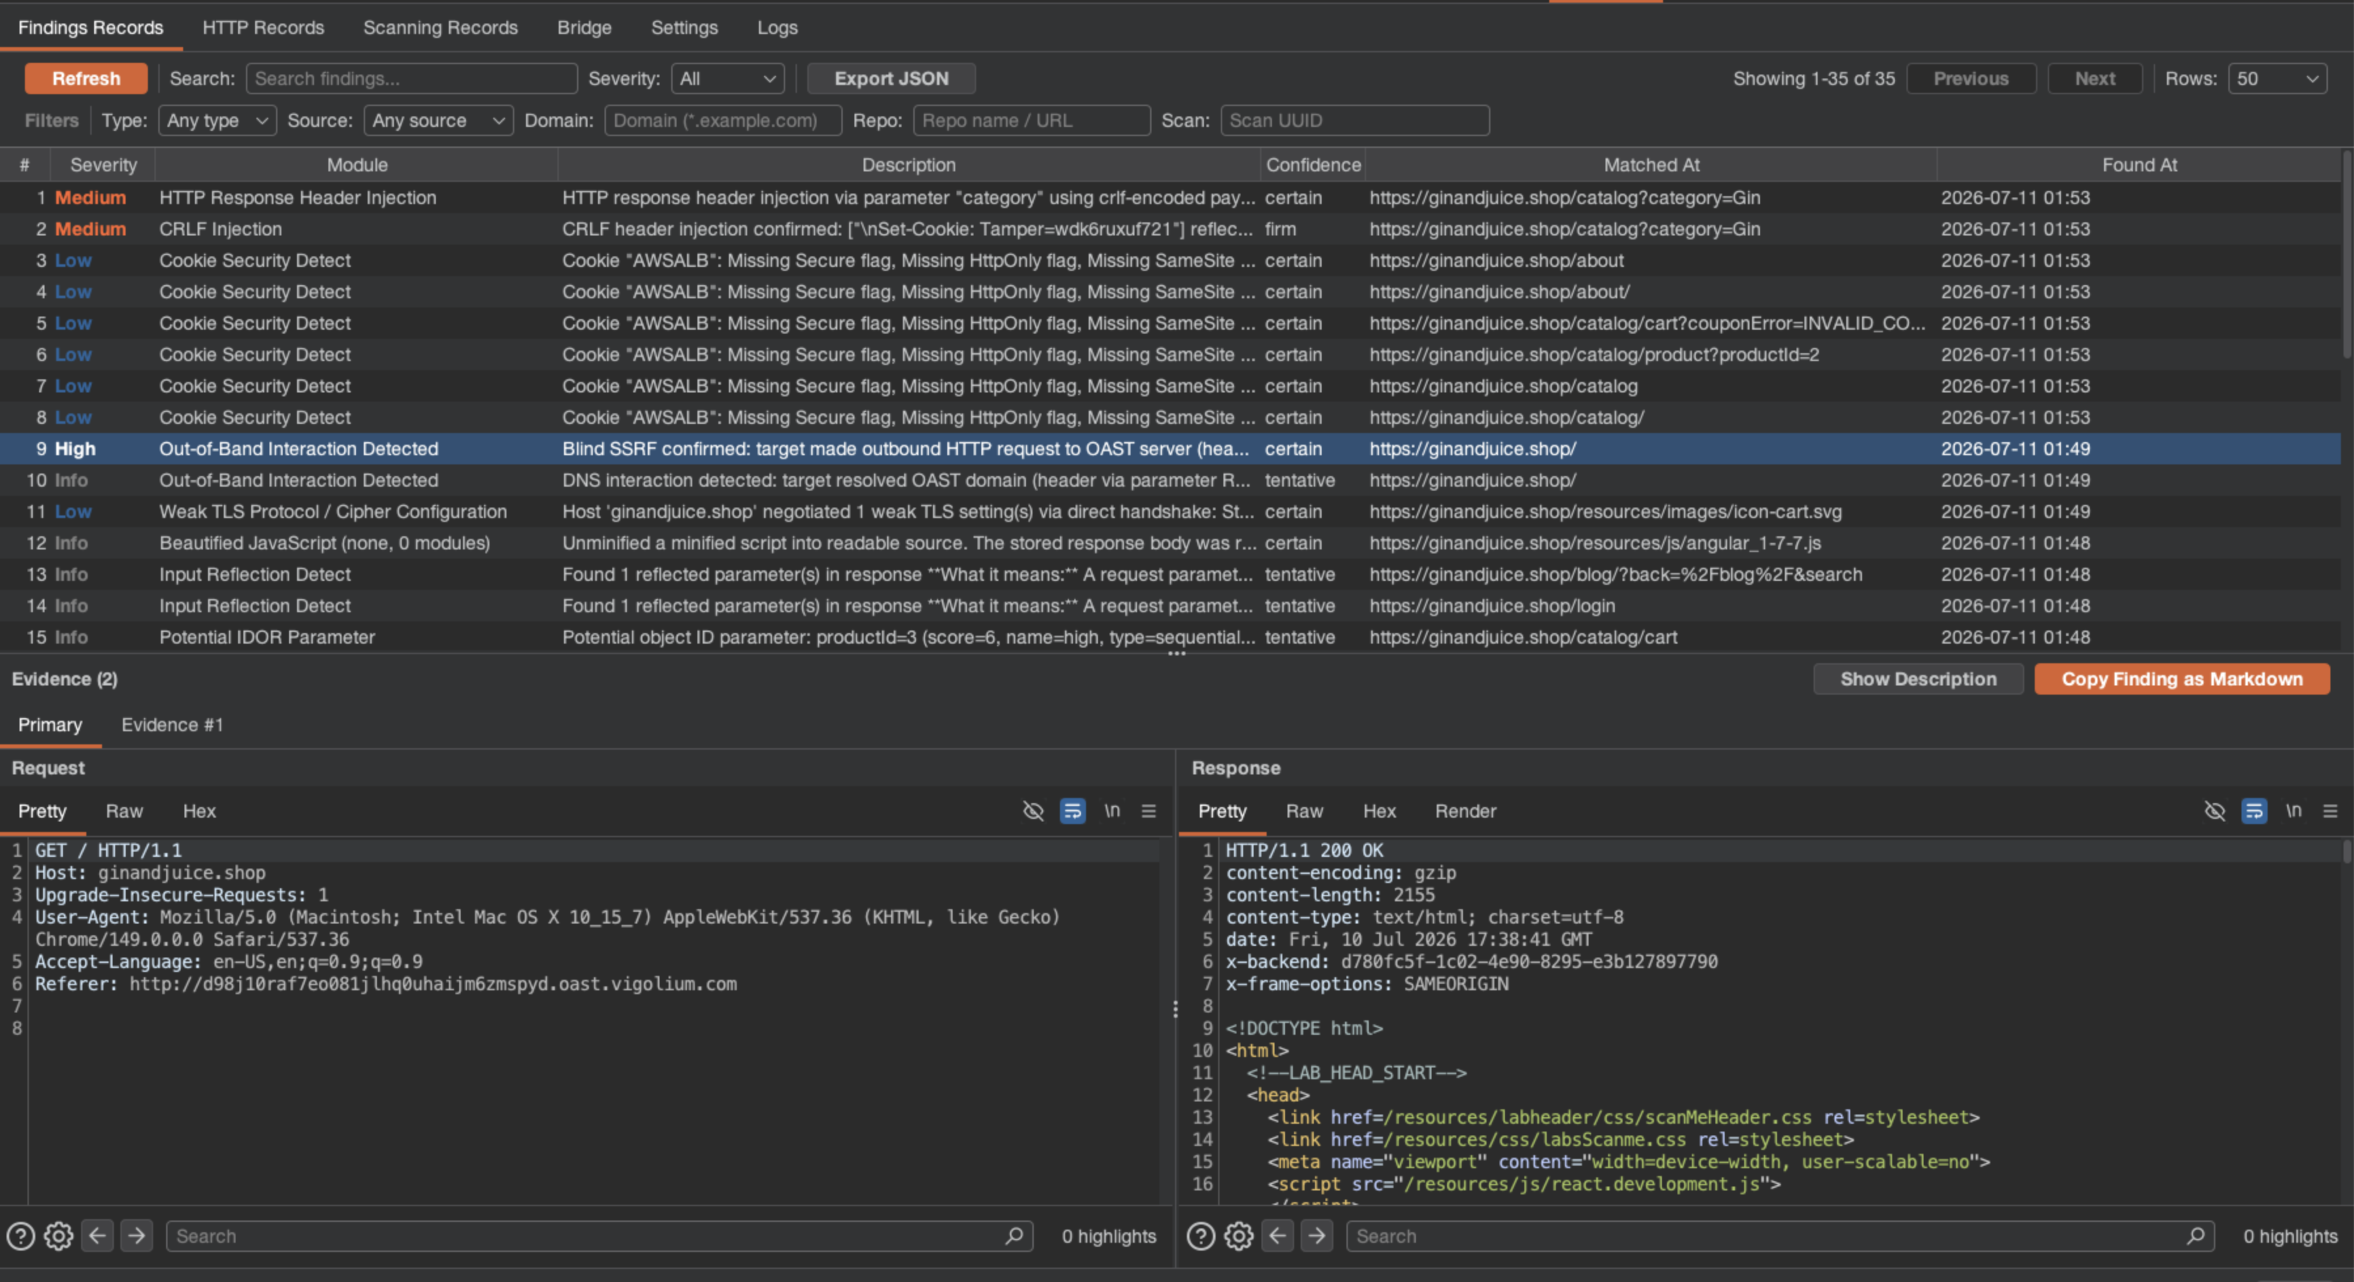Select the Weak TLS Protocol finding row
2354x1282 pixels.
point(1170,511)
